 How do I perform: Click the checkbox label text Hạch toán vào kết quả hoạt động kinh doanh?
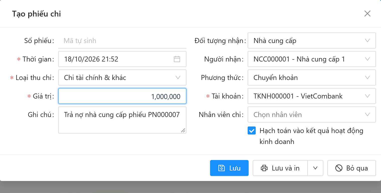coord(311,136)
